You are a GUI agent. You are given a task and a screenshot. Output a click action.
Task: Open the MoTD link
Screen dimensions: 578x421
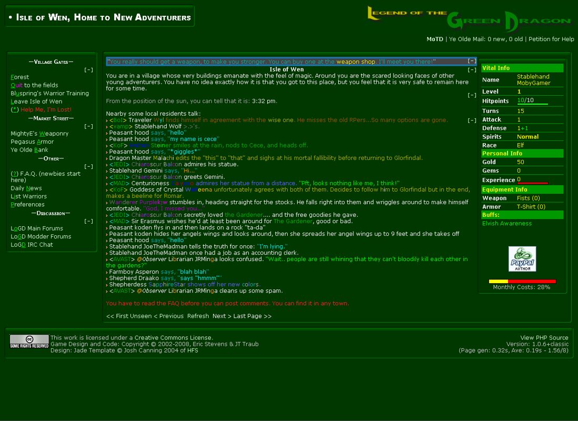coord(434,39)
